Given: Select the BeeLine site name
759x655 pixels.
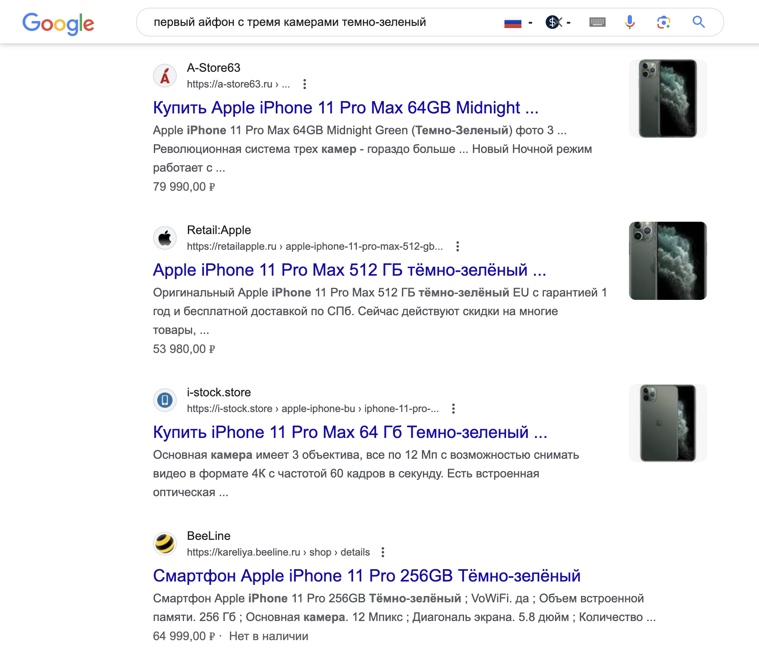Looking at the screenshot, I should click(x=209, y=536).
